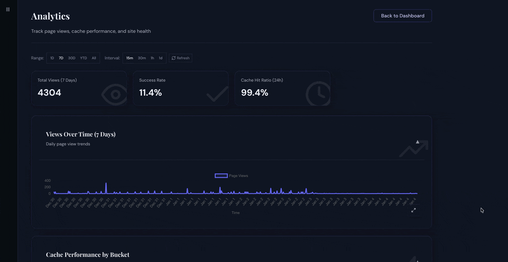Click the Daily page view trends subtitle
The height and width of the screenshot is (262, 508).
68,144
